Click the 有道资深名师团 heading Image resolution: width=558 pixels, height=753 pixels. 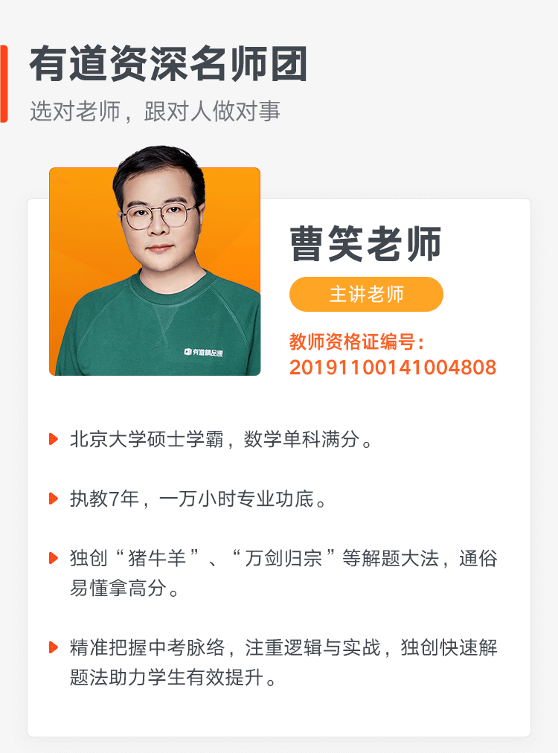point(169,64)
